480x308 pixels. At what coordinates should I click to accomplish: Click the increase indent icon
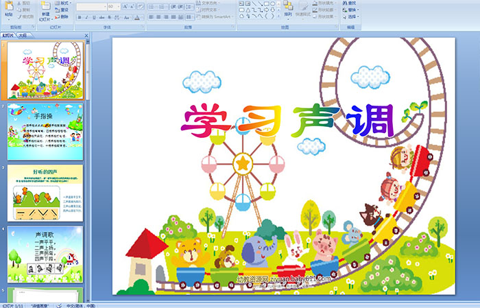click(x=180, y=7)
